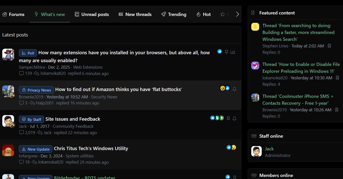Click the reactions on the Amazon thread
Viewport: 343px width, 179px height.
tap(225, 88)
